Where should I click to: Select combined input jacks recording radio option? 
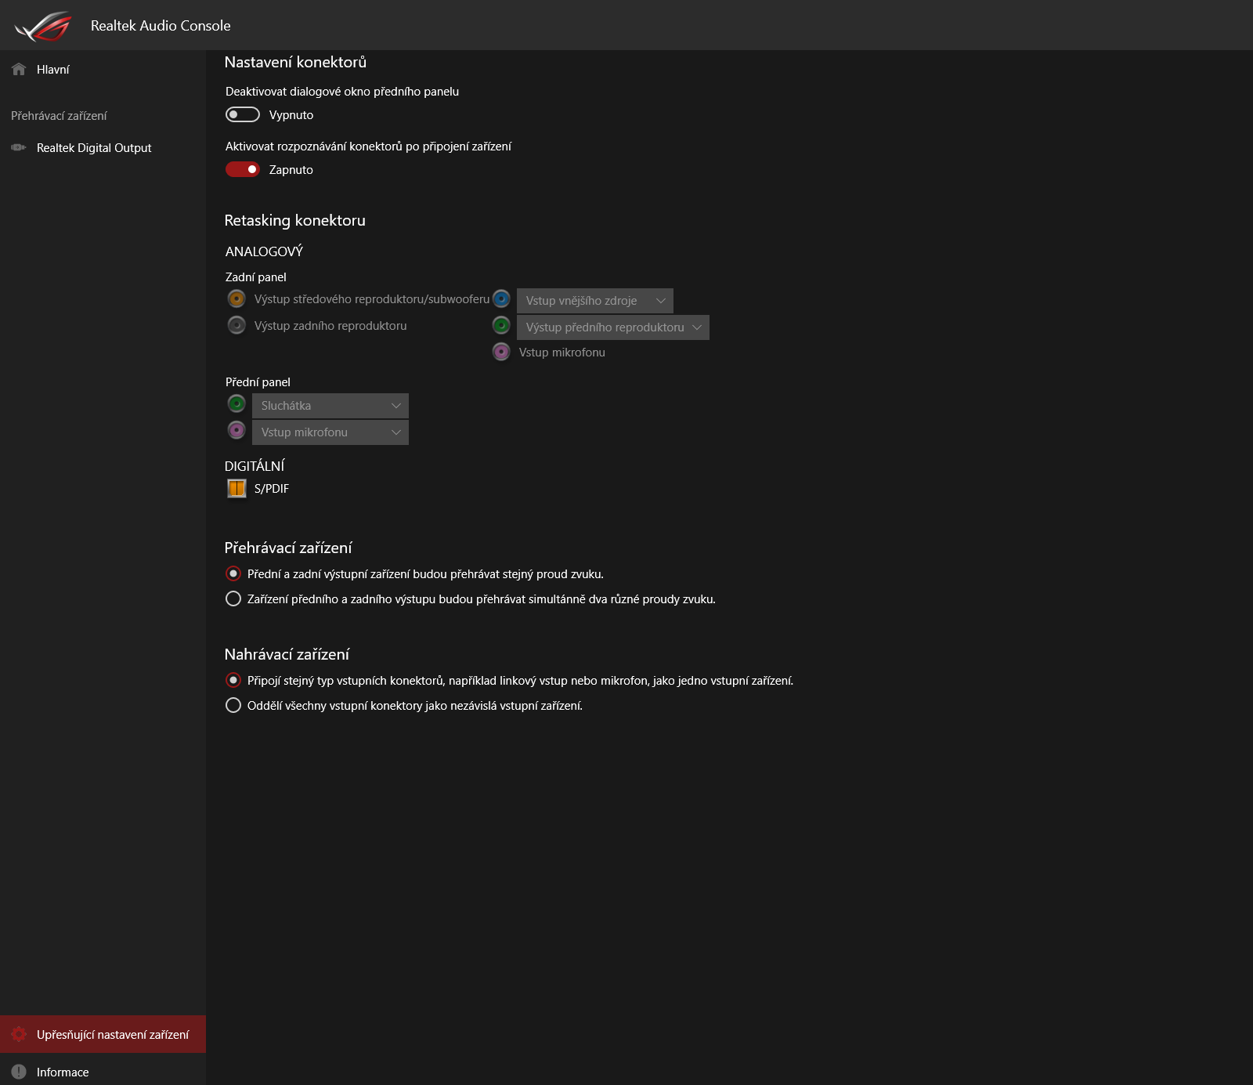coord(233,680)
